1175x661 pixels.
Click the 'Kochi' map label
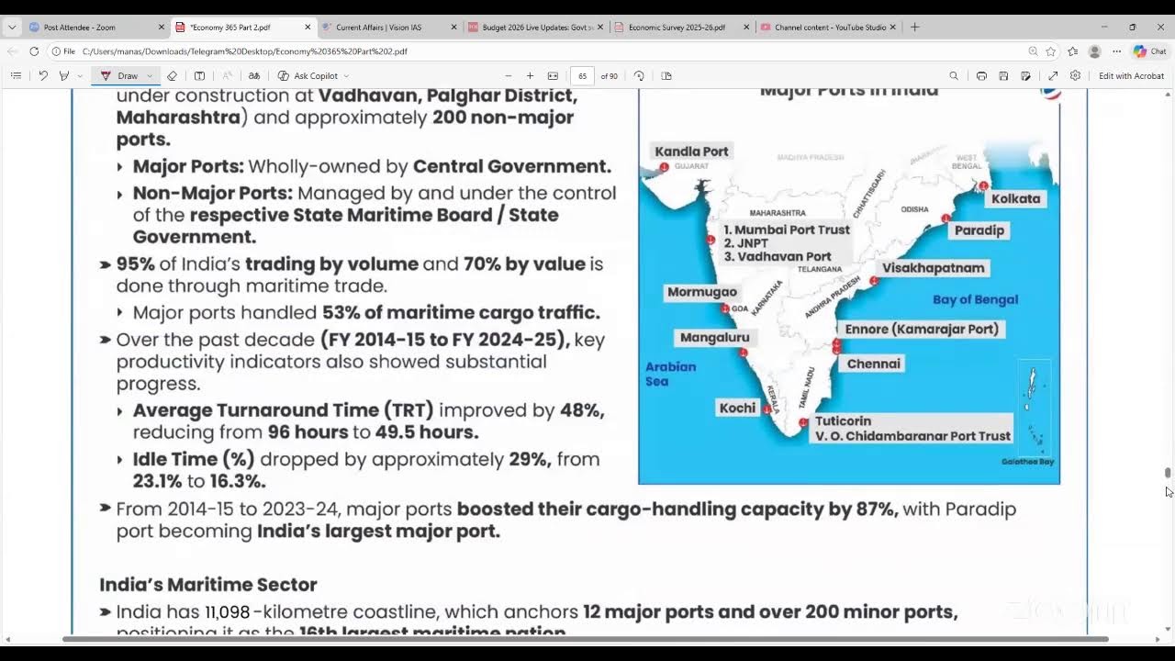coord(737,408)
